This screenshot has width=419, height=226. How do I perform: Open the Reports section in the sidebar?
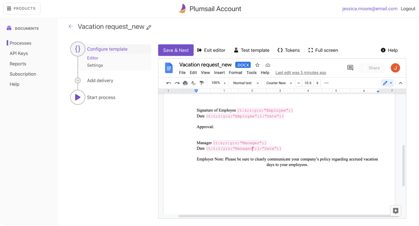pos(19,64)
